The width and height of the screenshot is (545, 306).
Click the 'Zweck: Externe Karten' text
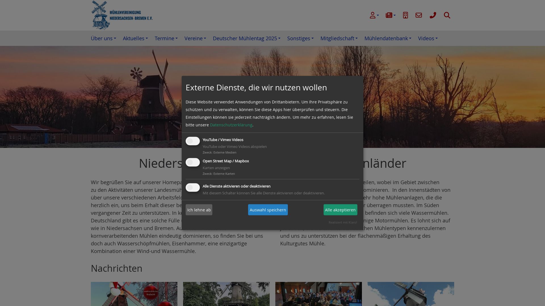tap(219, 174)
